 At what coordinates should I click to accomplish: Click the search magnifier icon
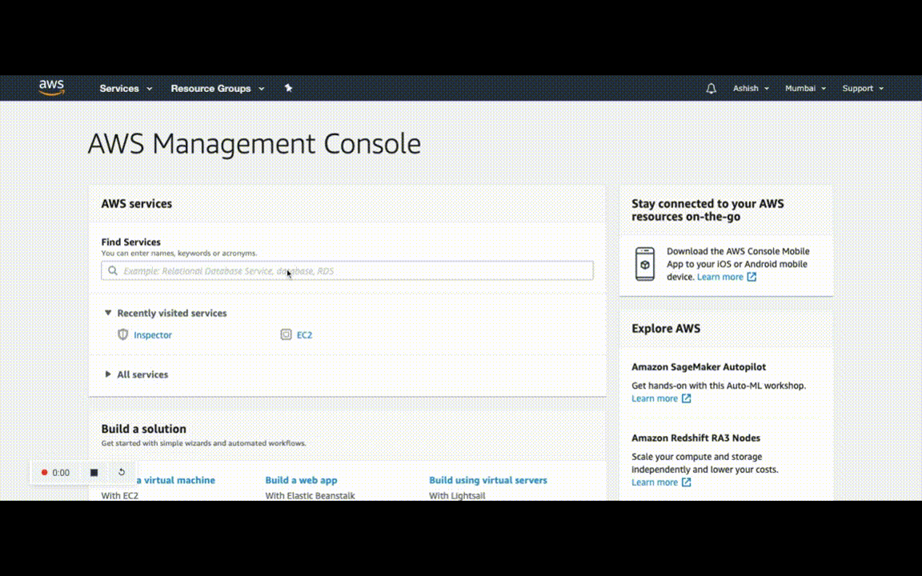113,271
